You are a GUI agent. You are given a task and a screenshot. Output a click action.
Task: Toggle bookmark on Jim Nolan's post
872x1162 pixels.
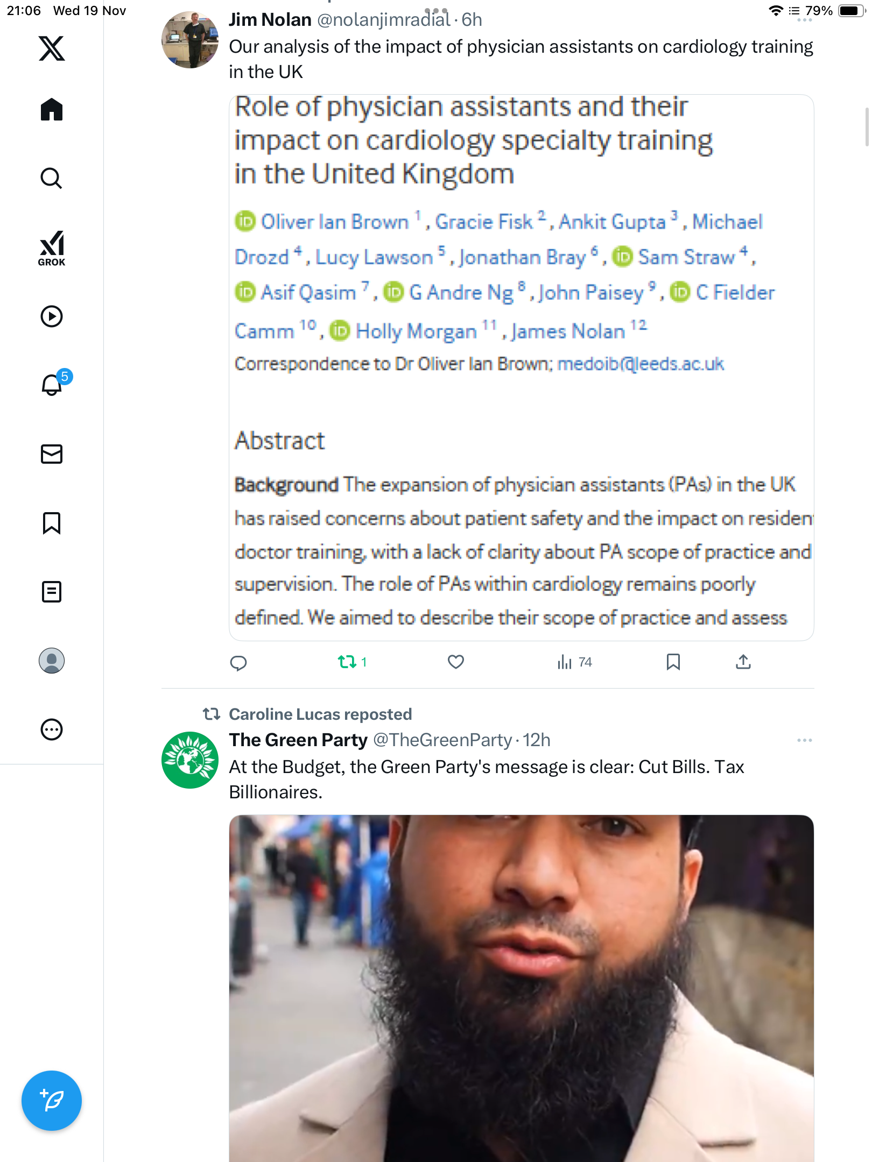click(x=673, y=662)
